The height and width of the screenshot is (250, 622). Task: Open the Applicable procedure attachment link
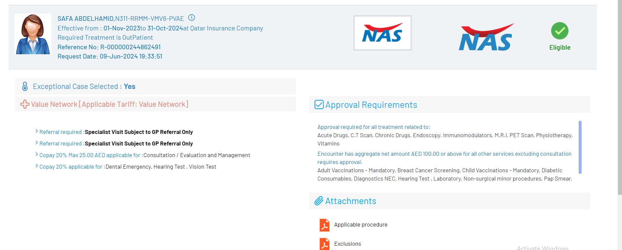[x=361, y=225]
